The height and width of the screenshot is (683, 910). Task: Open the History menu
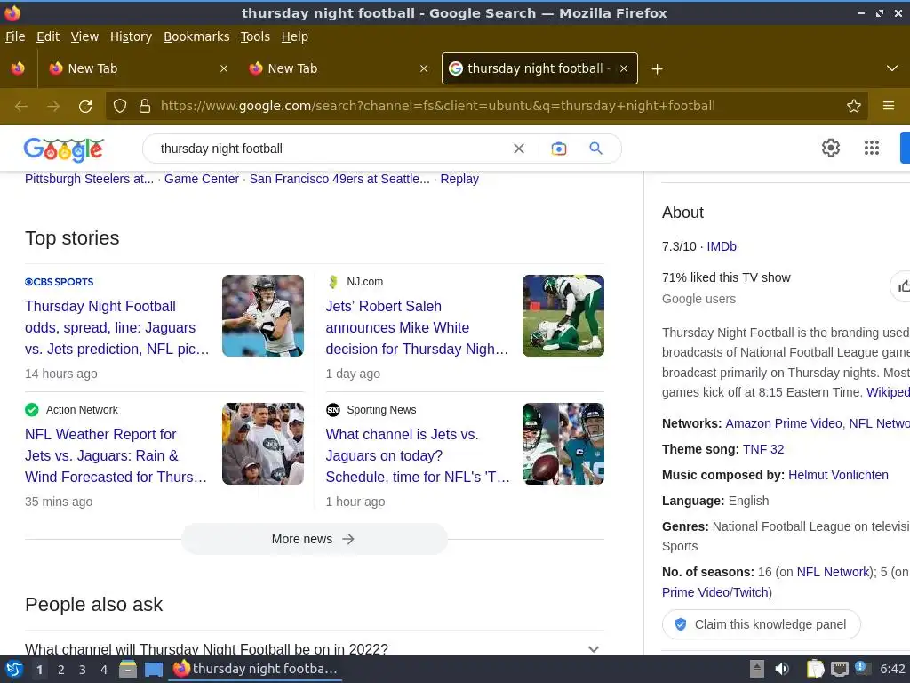[x=131, y=36]
